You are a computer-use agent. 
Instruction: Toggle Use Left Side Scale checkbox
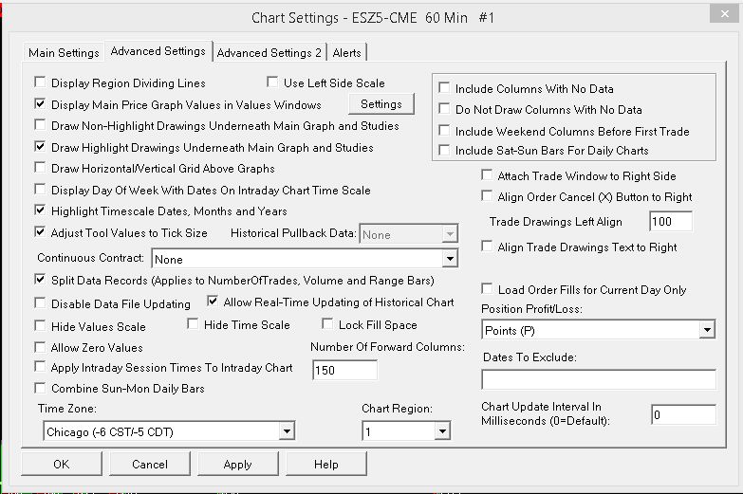point(272,82)
